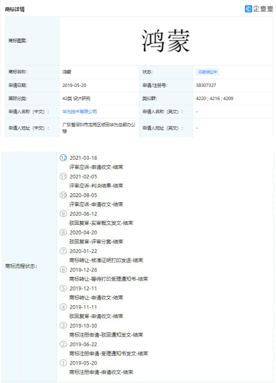
Task: Click 商标注册申请-驳回通知发文-结束 entry
Action: (x=106, y=335)
